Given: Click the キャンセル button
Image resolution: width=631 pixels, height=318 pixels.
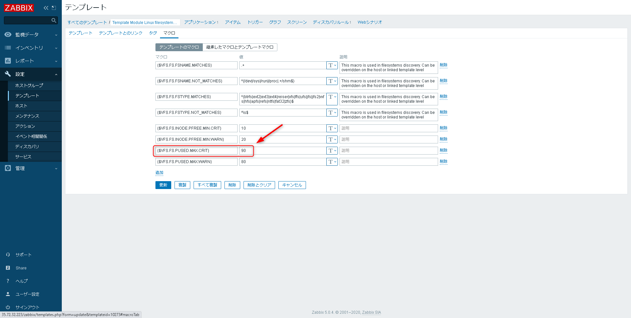Looking at the screenshot, I should tap(292, 185).
